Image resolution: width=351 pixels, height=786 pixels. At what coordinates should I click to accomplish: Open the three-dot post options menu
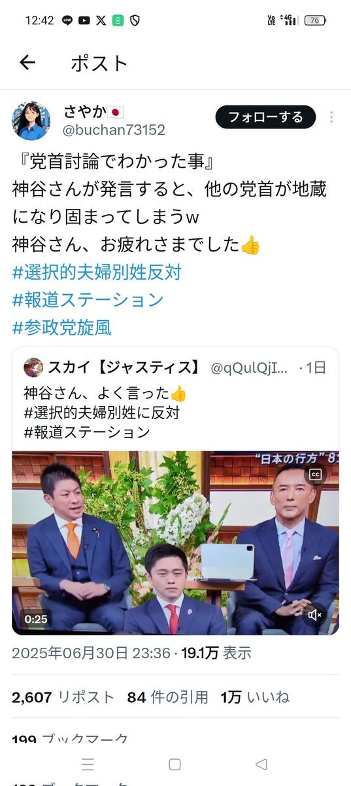[331, 117]
